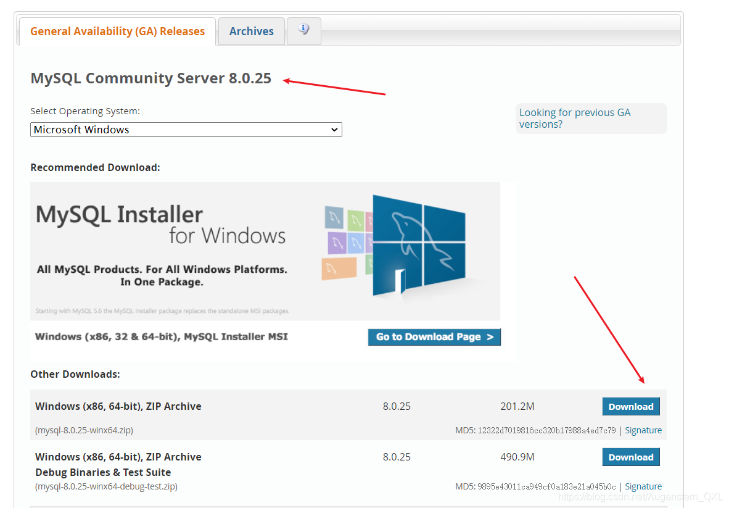Click the 490.9M file size

pos(517,457)
